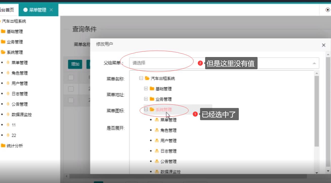The image size is (331, 183).
Task: Expand 基础管理 node in dropdown tree
Action: (x=146, y=89)
